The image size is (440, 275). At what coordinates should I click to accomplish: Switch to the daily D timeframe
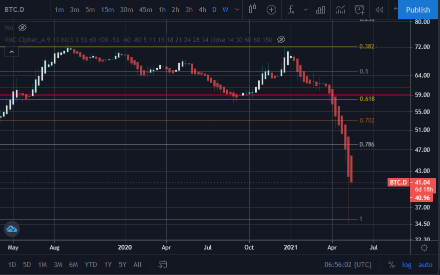tap(214, 10)
